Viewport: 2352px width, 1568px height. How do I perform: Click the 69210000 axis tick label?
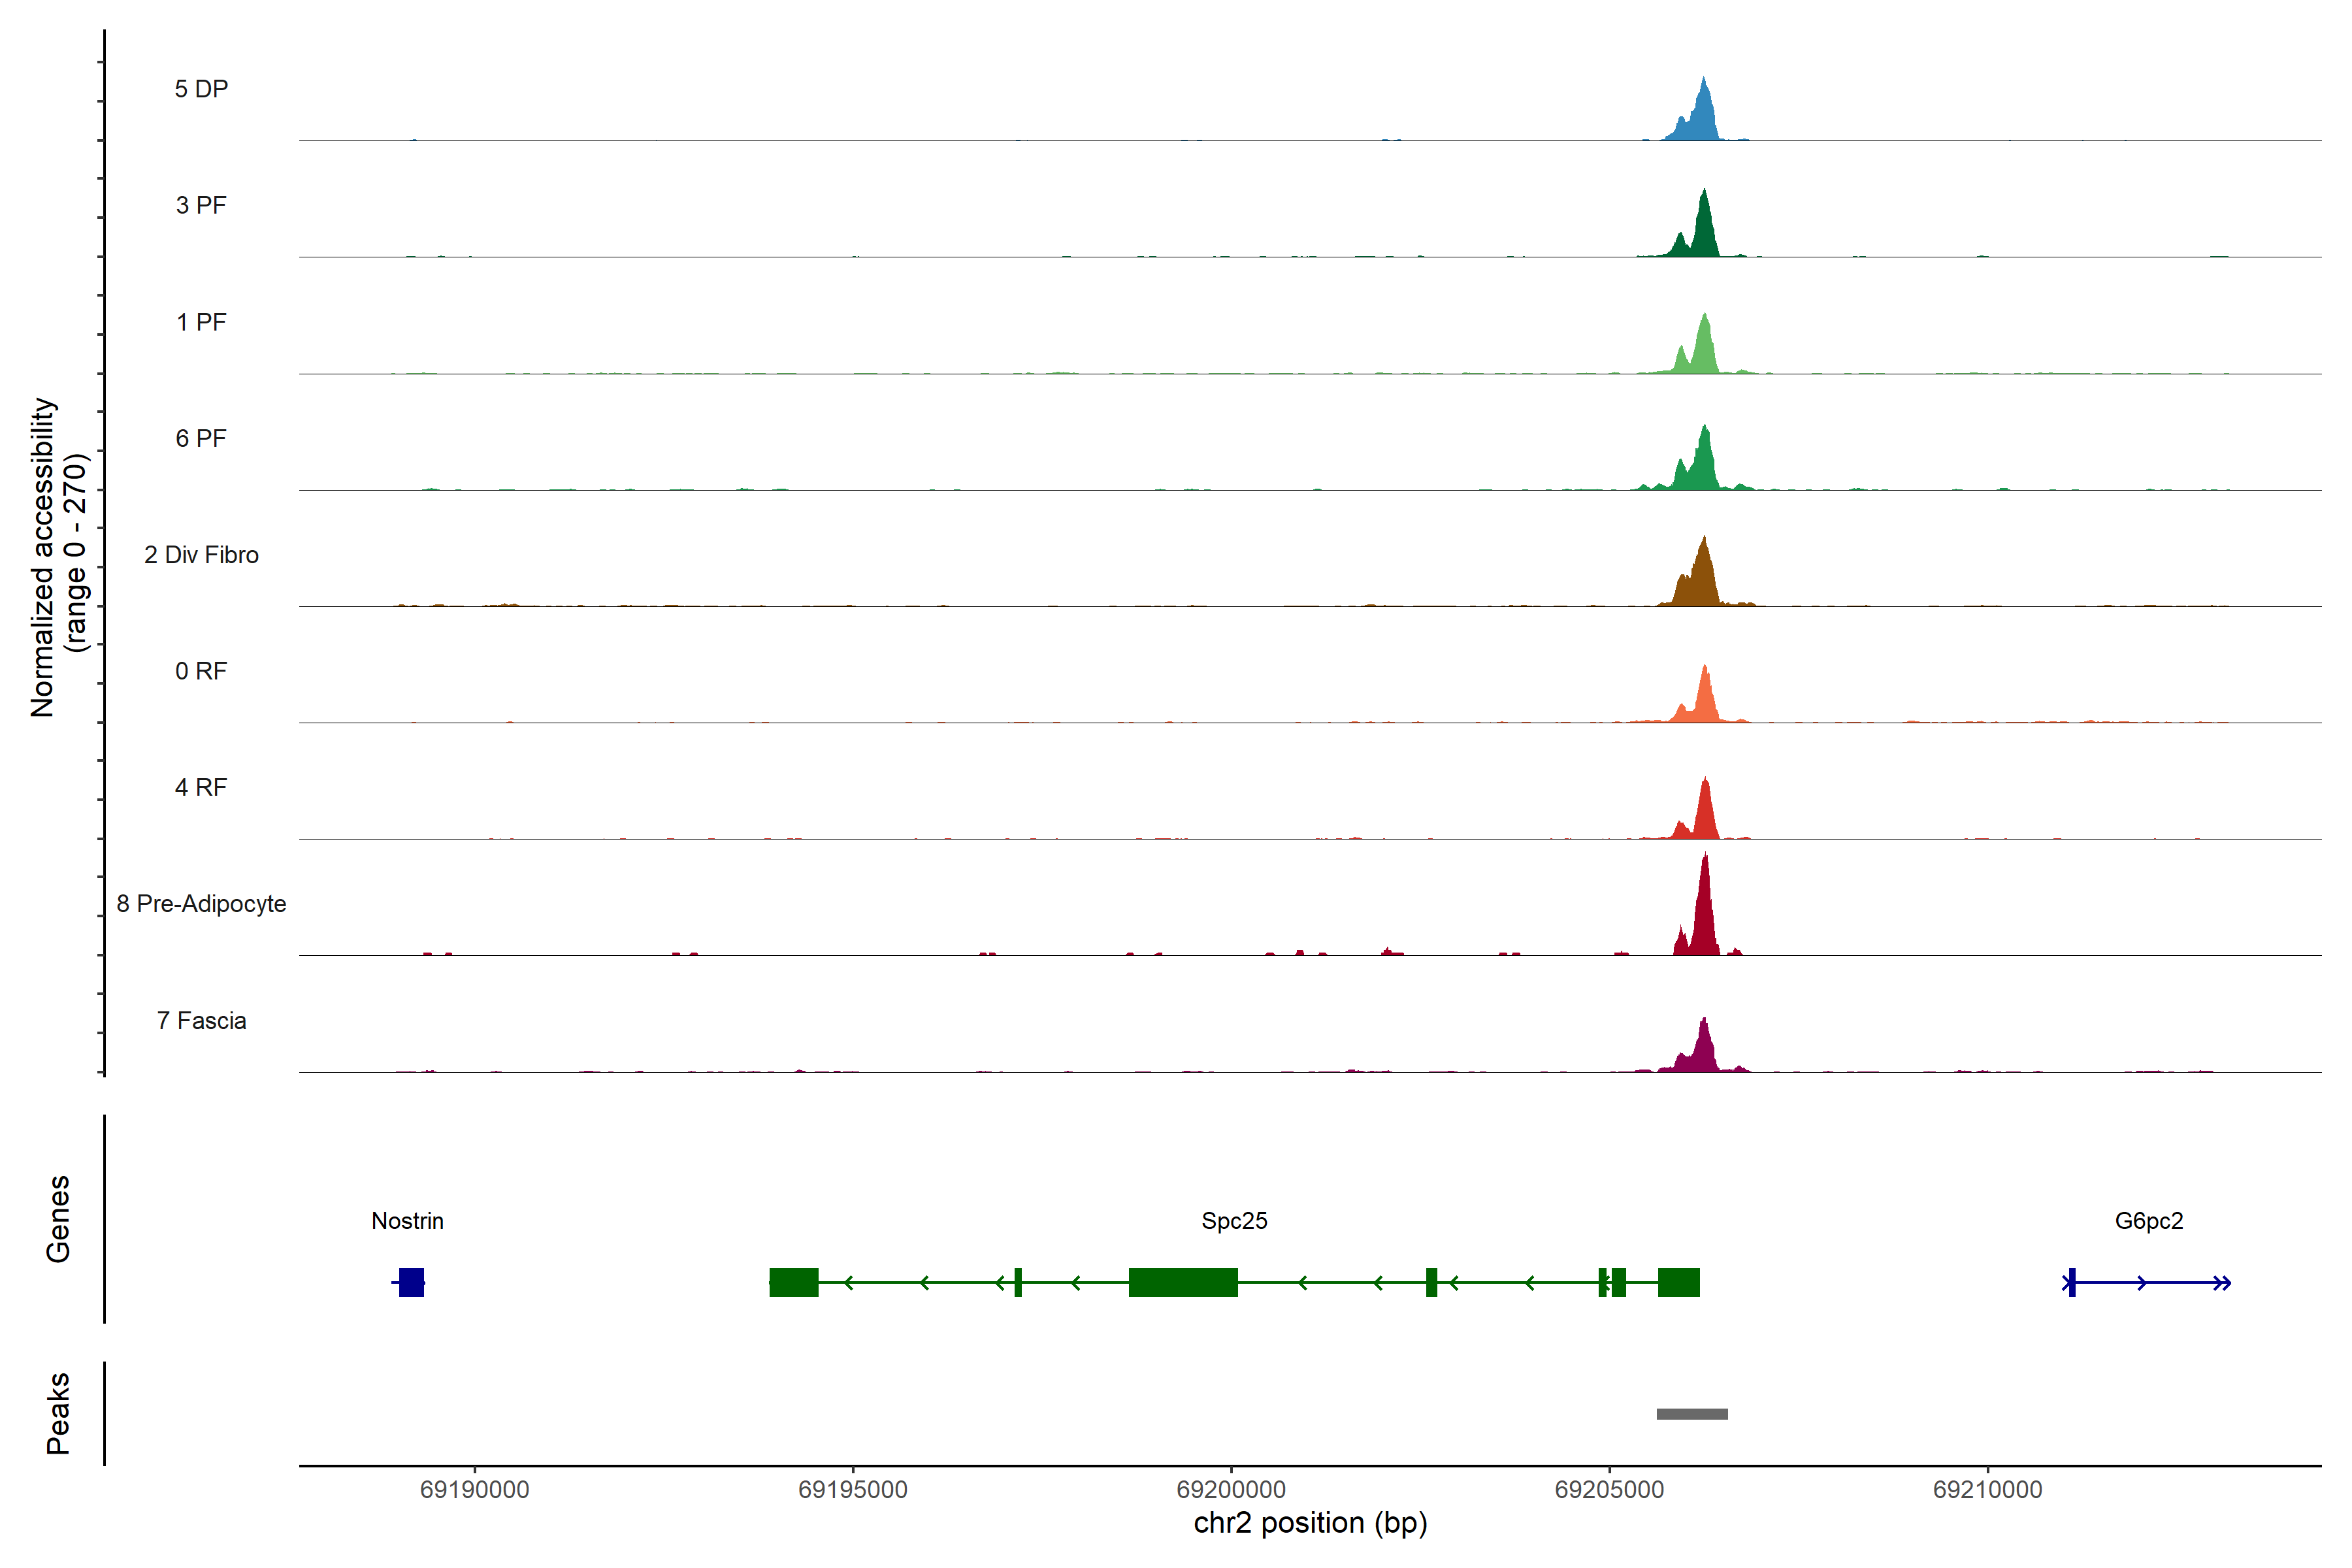tap(1987, 1489)
